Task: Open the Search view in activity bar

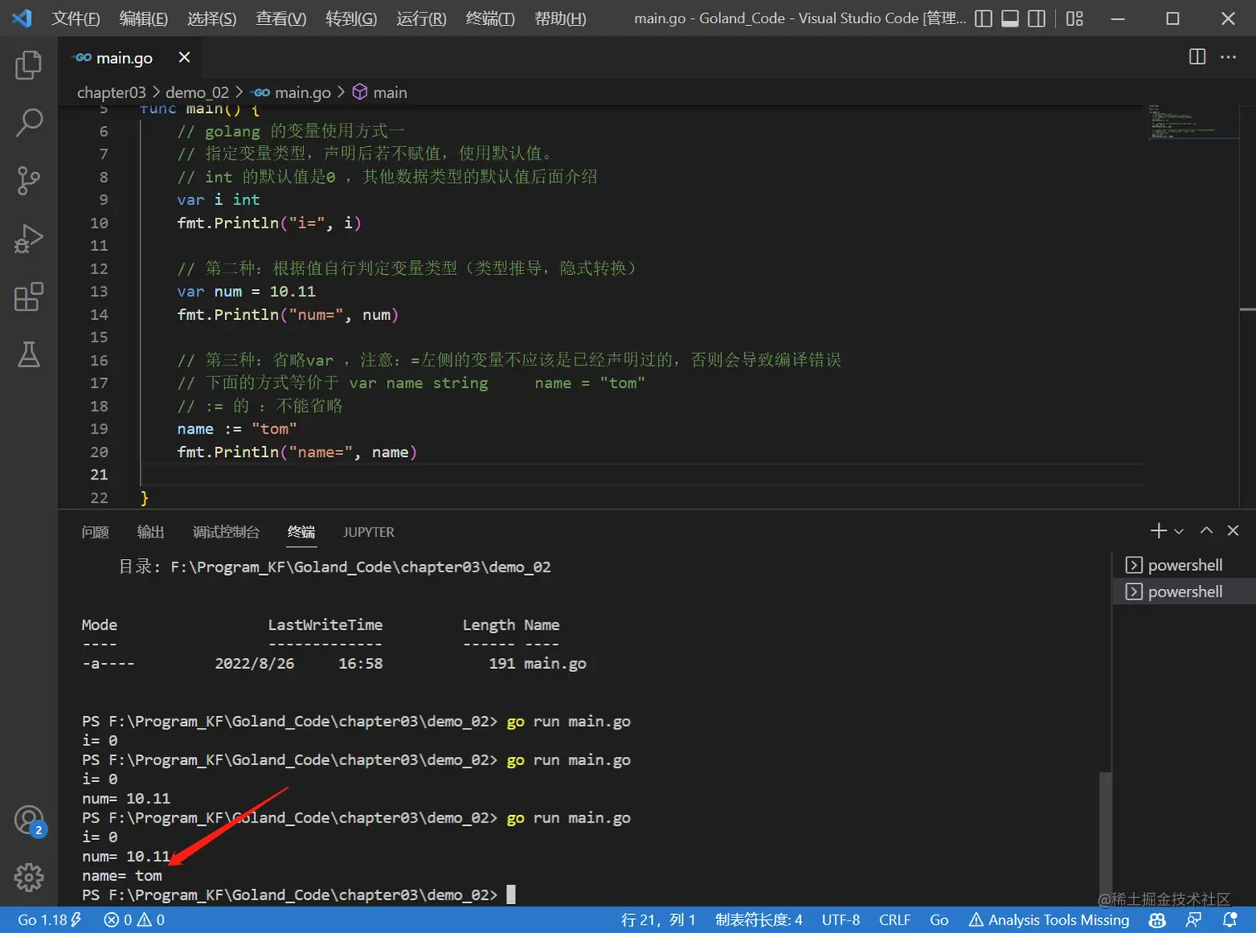Action: [28, 122]
